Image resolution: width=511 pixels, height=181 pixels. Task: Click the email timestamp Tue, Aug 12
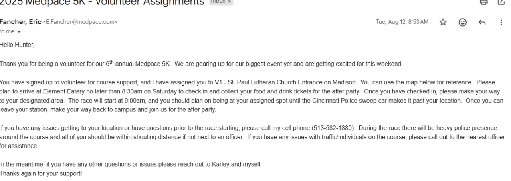click(x=402, y=22)
